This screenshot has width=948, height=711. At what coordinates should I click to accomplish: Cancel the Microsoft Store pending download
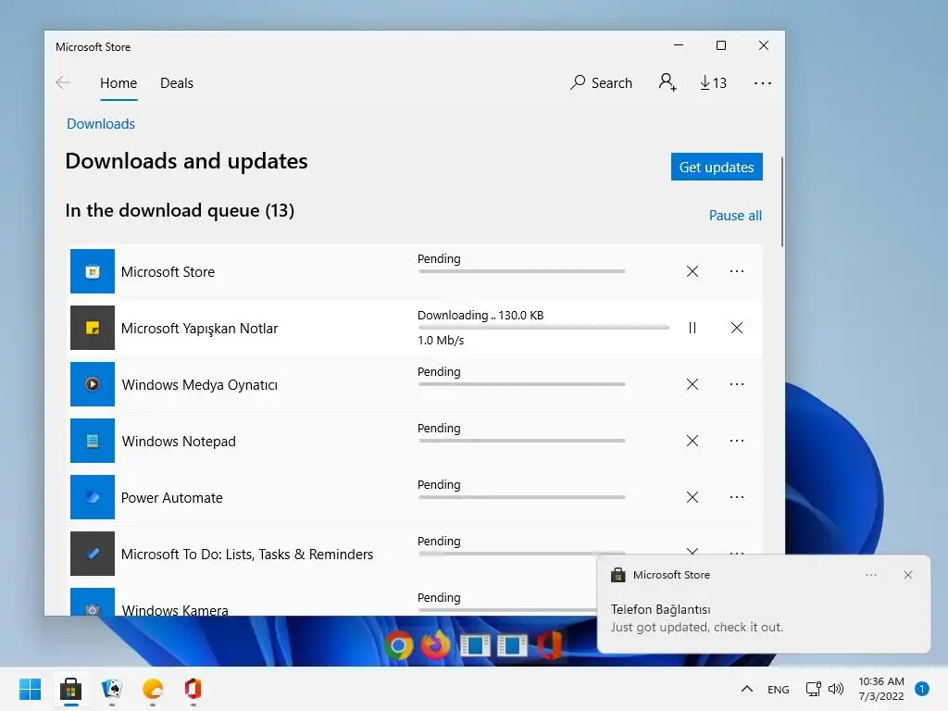click(x=692, y=271)
